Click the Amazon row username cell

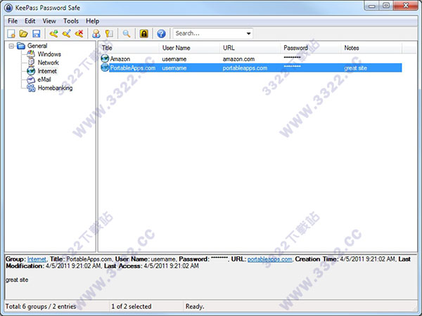(174, 59)
